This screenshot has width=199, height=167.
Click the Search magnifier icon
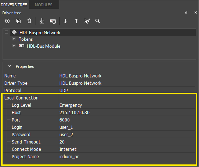(97, 21)
